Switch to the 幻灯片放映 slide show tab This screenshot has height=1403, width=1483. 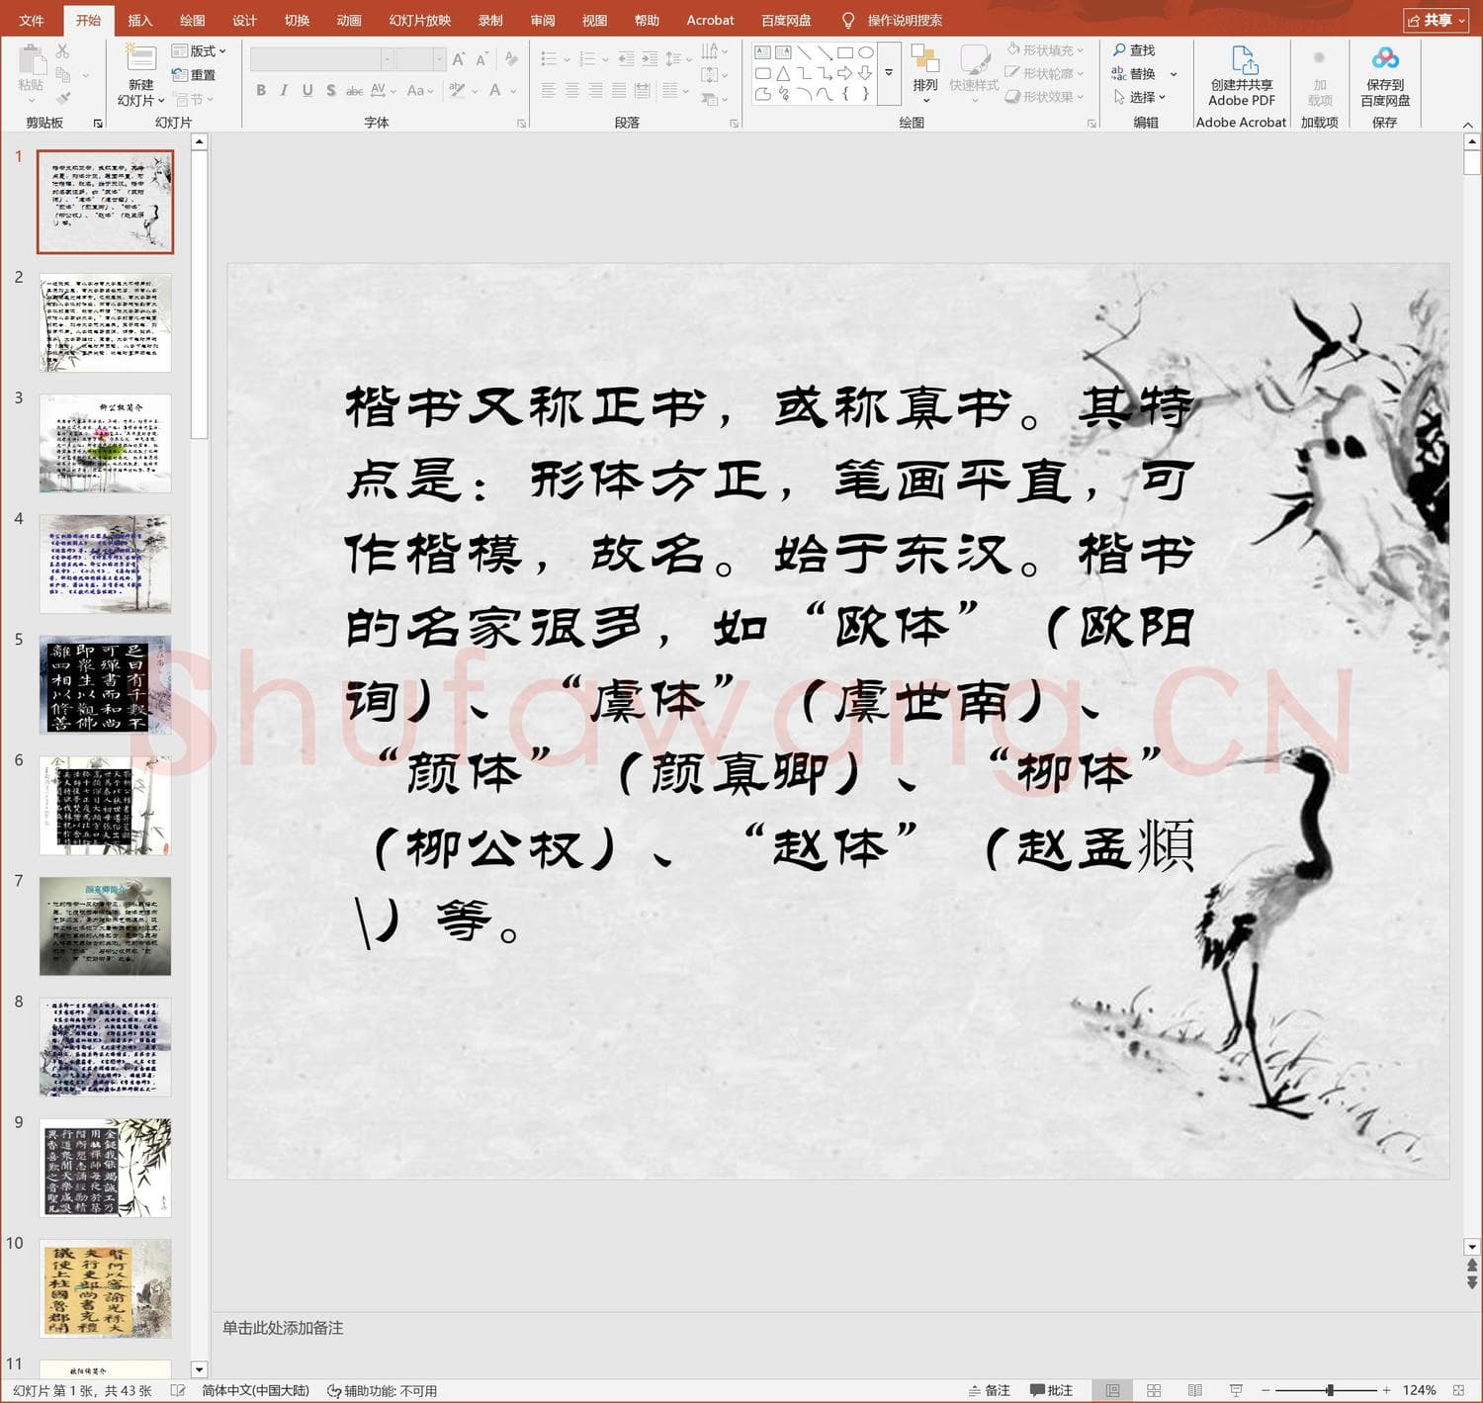click(420, 20)
